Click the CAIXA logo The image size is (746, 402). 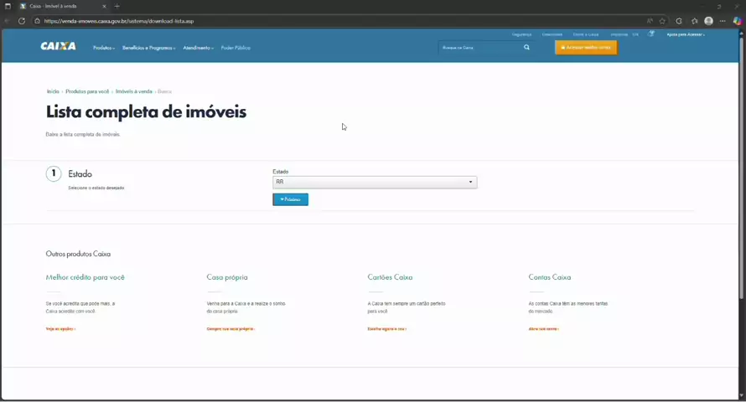point(58,46)
